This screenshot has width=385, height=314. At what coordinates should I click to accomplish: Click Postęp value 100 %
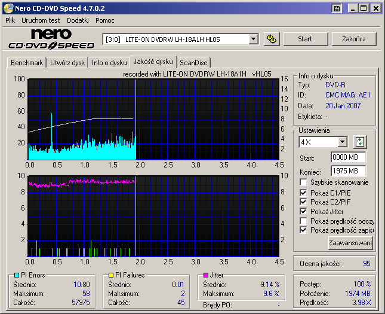(362, 284)
